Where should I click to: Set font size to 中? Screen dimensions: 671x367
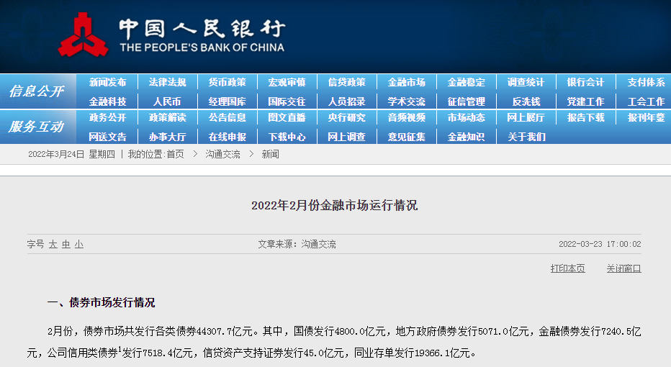66,244
